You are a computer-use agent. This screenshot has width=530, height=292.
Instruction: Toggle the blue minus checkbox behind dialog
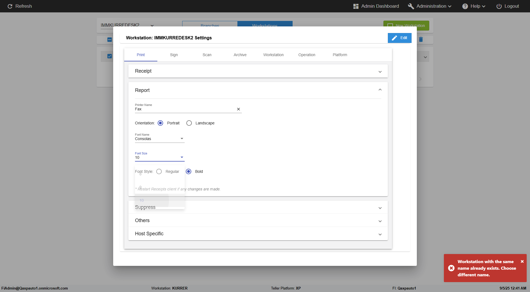110,40
